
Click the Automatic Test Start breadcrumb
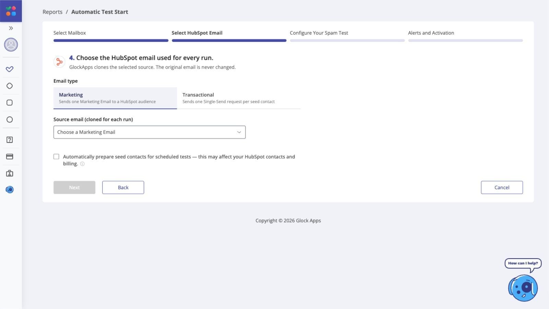pos(100,12)
